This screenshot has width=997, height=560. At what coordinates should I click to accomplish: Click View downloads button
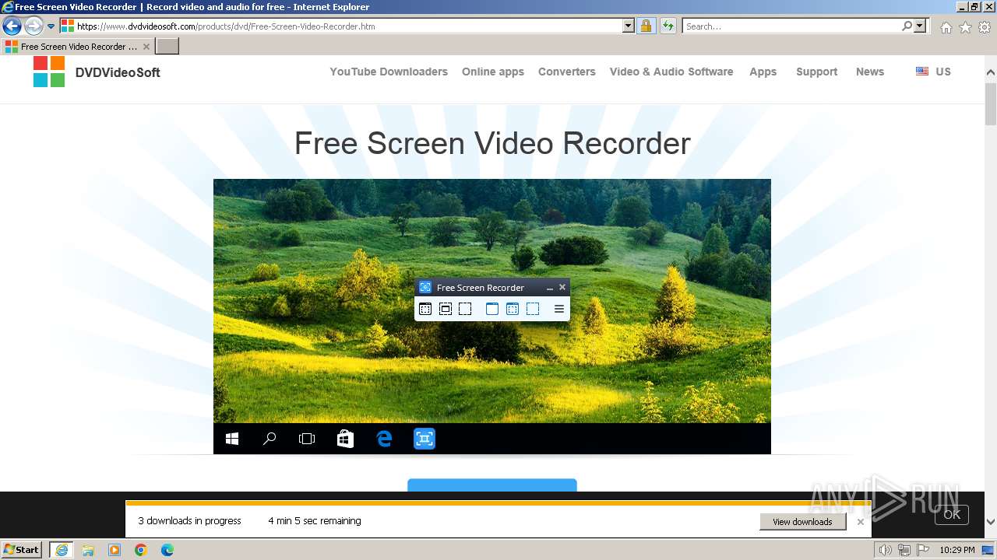click(802, 522)
